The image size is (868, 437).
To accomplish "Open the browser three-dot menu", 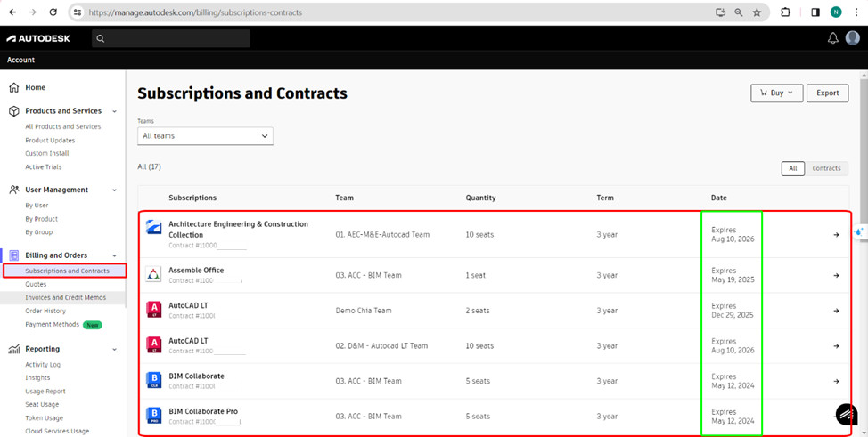I will (856, 12).
